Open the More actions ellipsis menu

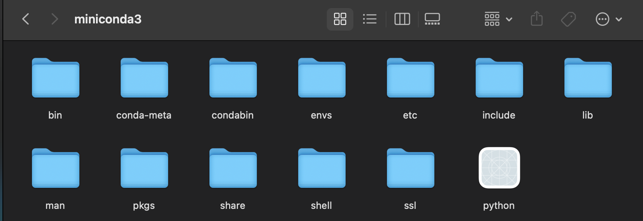pos(609,19)
